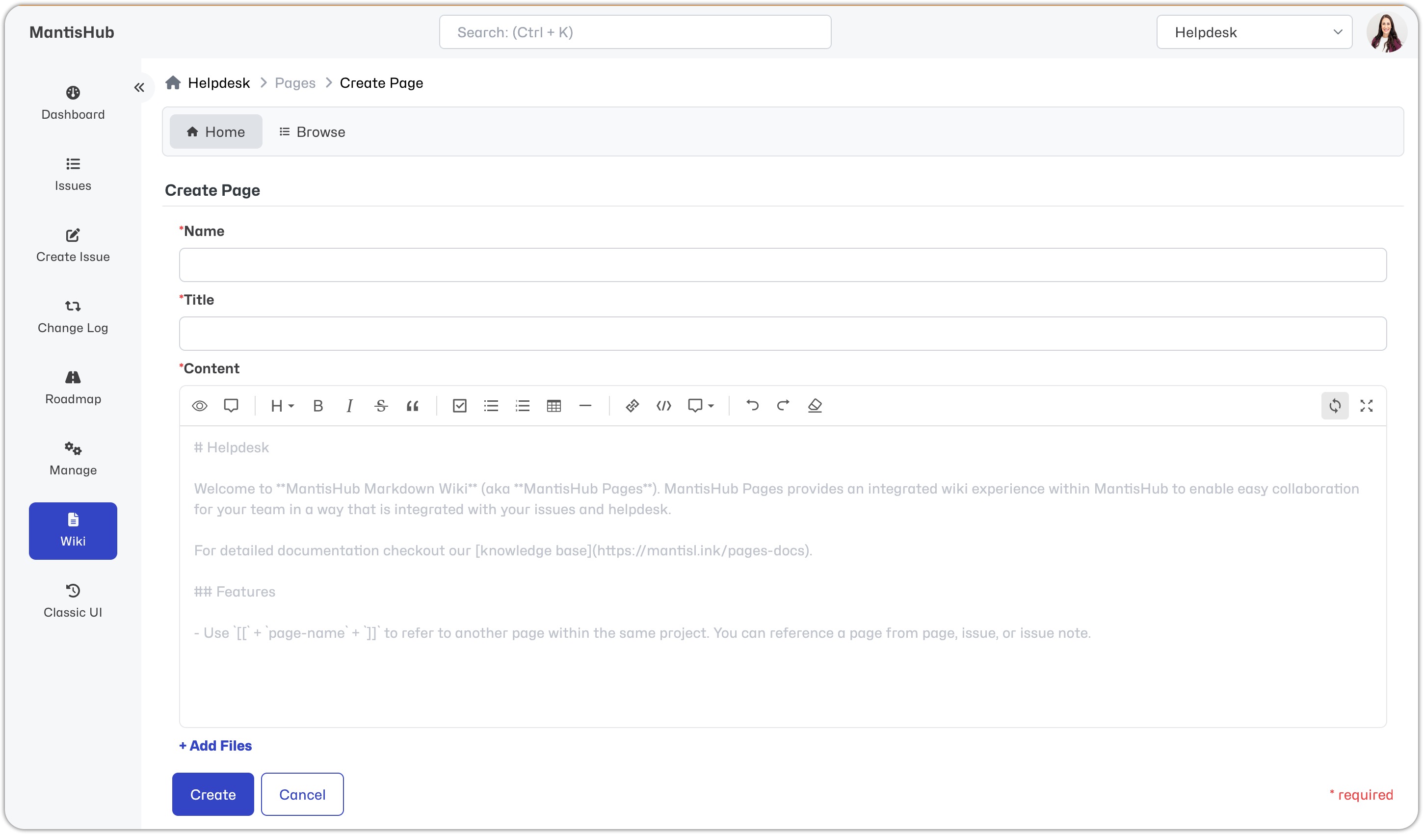Go to Issues in the sidebar
1423x834 pixels.
[x=73, y=175]
